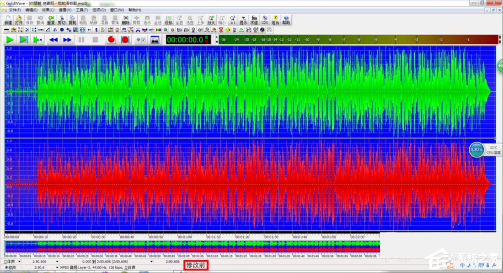Open the 效果(C) menu
The image size is (503, 273).
click(x=48, y=10)
